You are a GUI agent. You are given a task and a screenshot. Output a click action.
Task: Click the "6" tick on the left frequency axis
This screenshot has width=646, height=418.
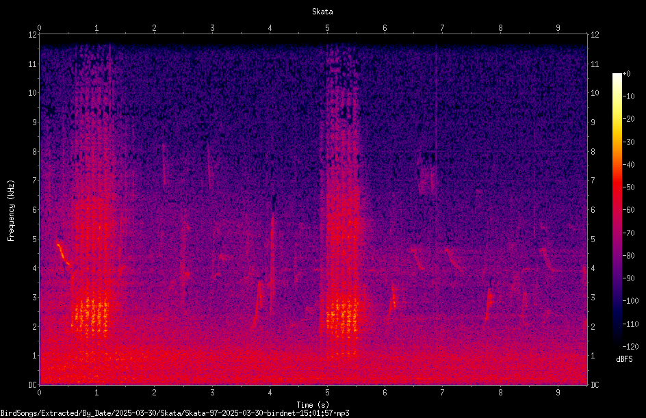(34, 209)
